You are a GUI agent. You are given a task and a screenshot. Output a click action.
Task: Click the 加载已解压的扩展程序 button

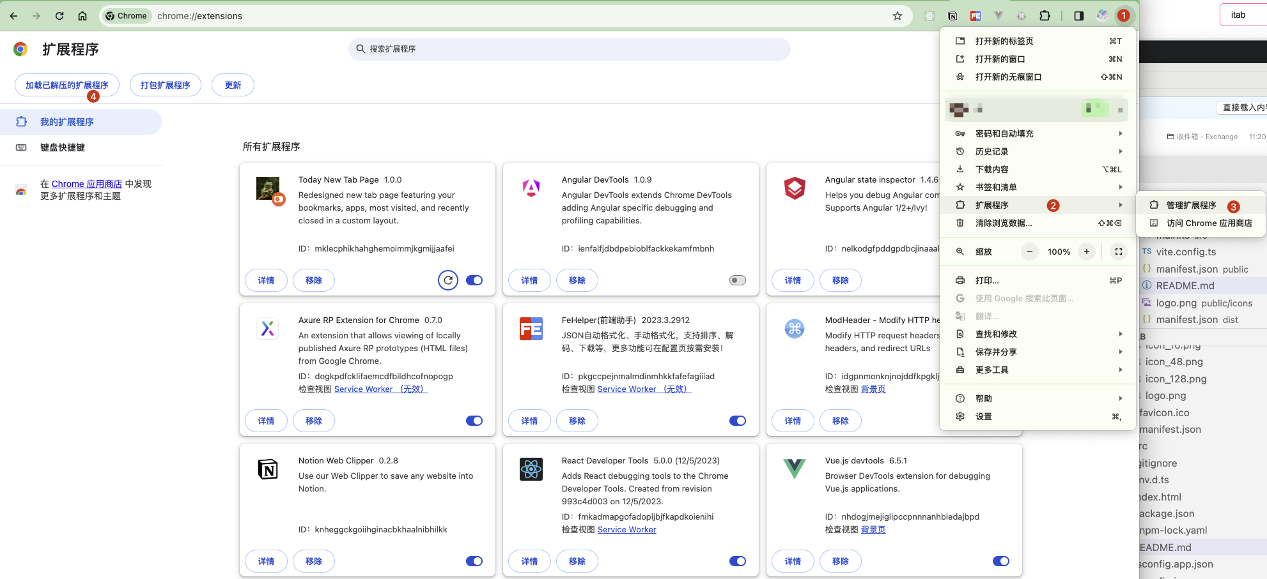[x=67, y=85]
